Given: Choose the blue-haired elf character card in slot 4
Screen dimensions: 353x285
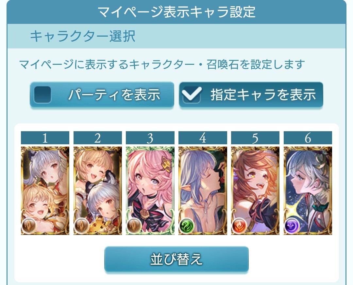Looking at the screenshot, I should [203, 191].
